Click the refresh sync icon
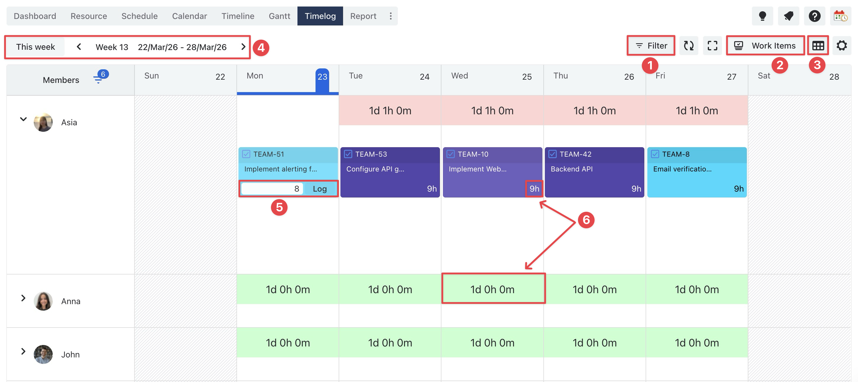 689,46
